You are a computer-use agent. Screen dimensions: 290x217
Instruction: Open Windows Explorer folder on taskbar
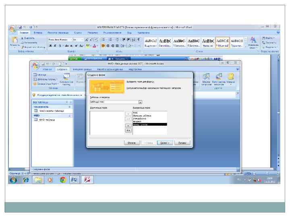(x=38, y=180)
